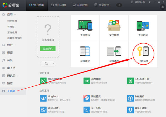The height and width of the screenshot is (117, 166).
Task: Expand the 通讯录 contacts section arrow
Action: pyautogui.click(x=18, y=76)
